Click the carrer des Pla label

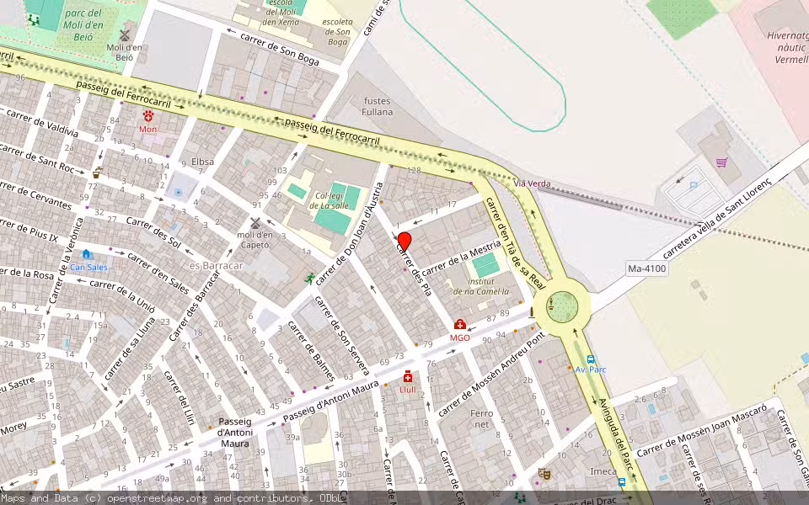coord(414,269)
